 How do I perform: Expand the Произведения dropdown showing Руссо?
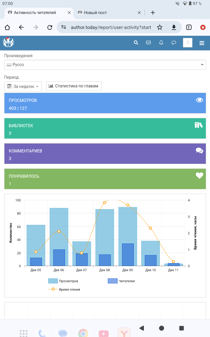pos(105,65)
